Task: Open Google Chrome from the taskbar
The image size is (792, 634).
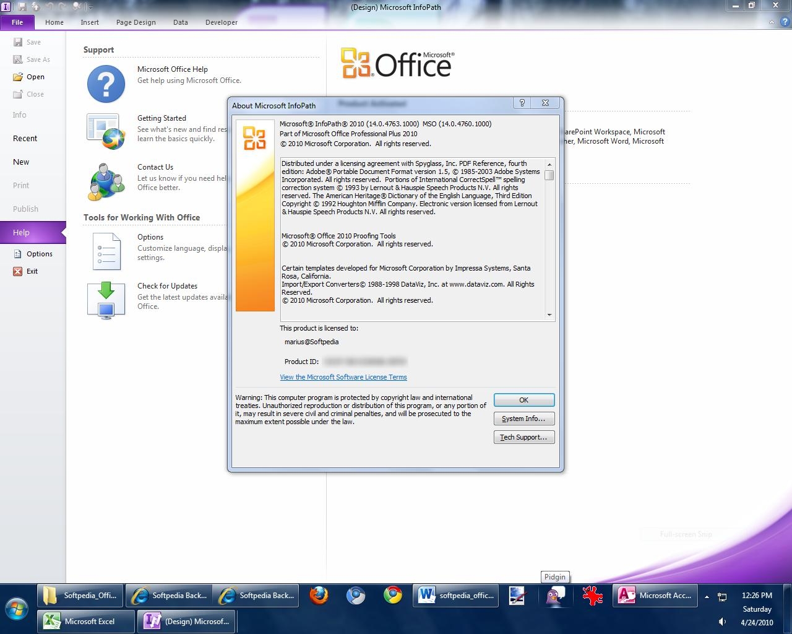Action: coord(393,596)
